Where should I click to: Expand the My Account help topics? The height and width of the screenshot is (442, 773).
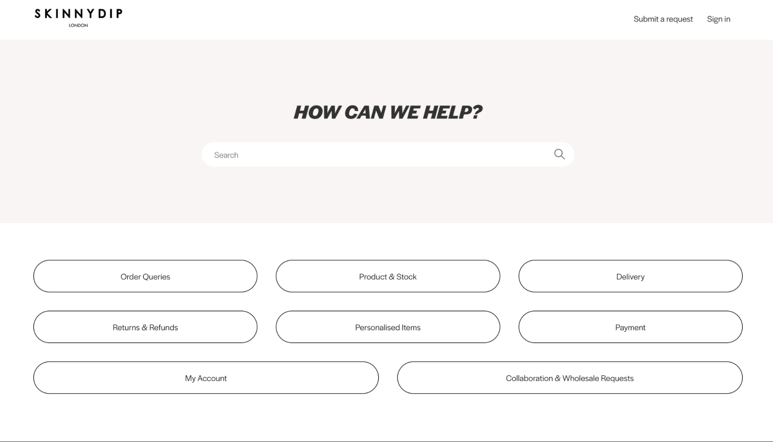[x=205, y=378]
